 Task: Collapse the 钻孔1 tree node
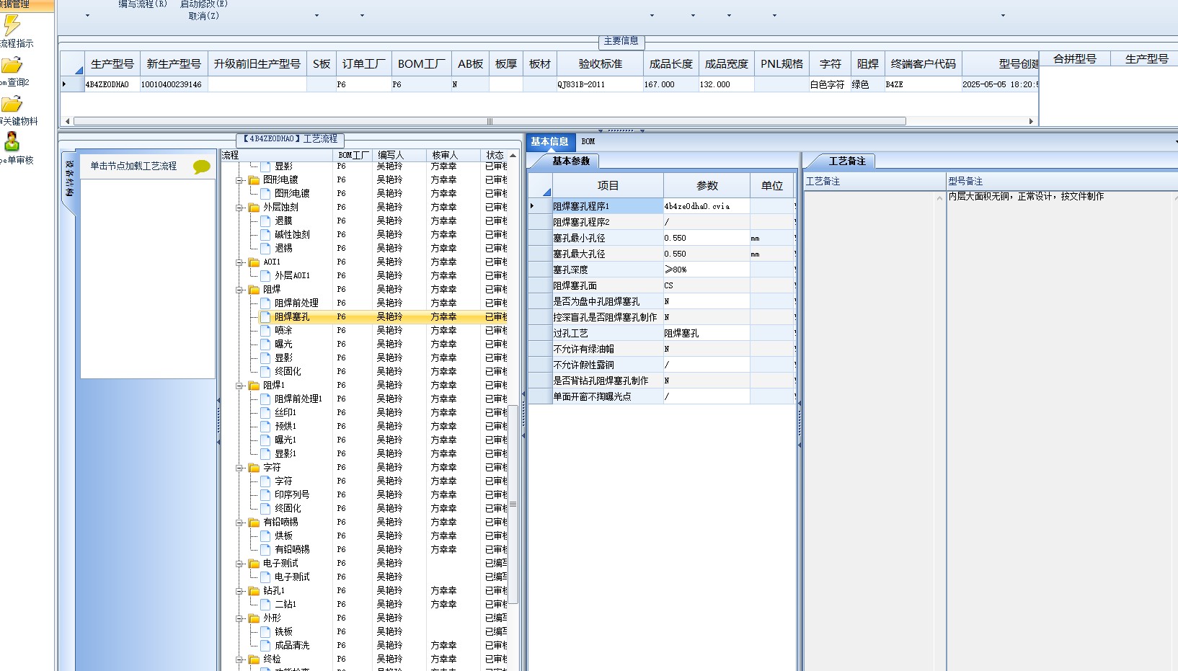click(239, 591)
